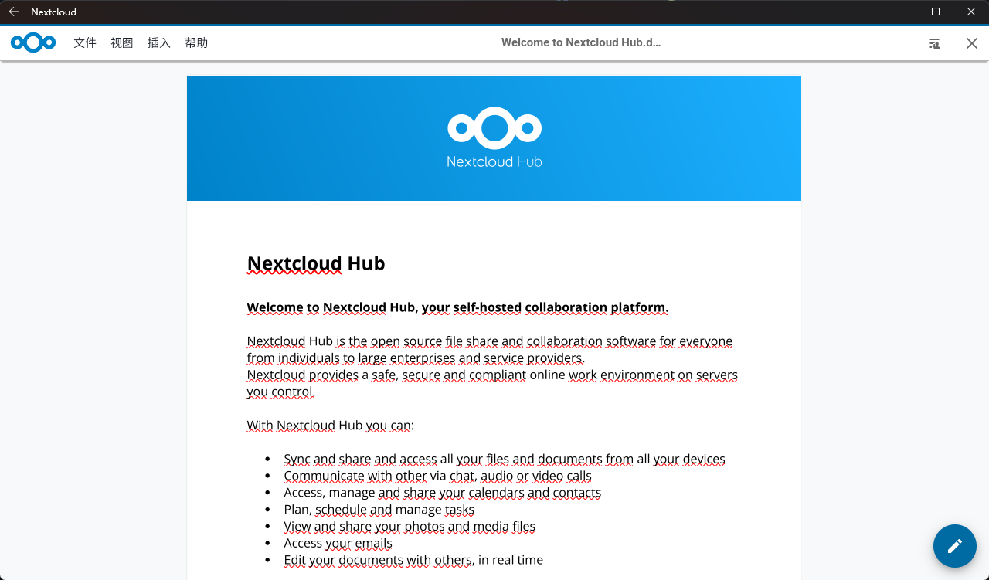This screenshot has width=989, height=580.
Task: Click the blue pencil edit button
Action: [x=955, y=546]
